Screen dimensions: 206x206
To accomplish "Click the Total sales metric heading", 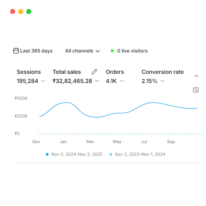I will coord(67,72).
